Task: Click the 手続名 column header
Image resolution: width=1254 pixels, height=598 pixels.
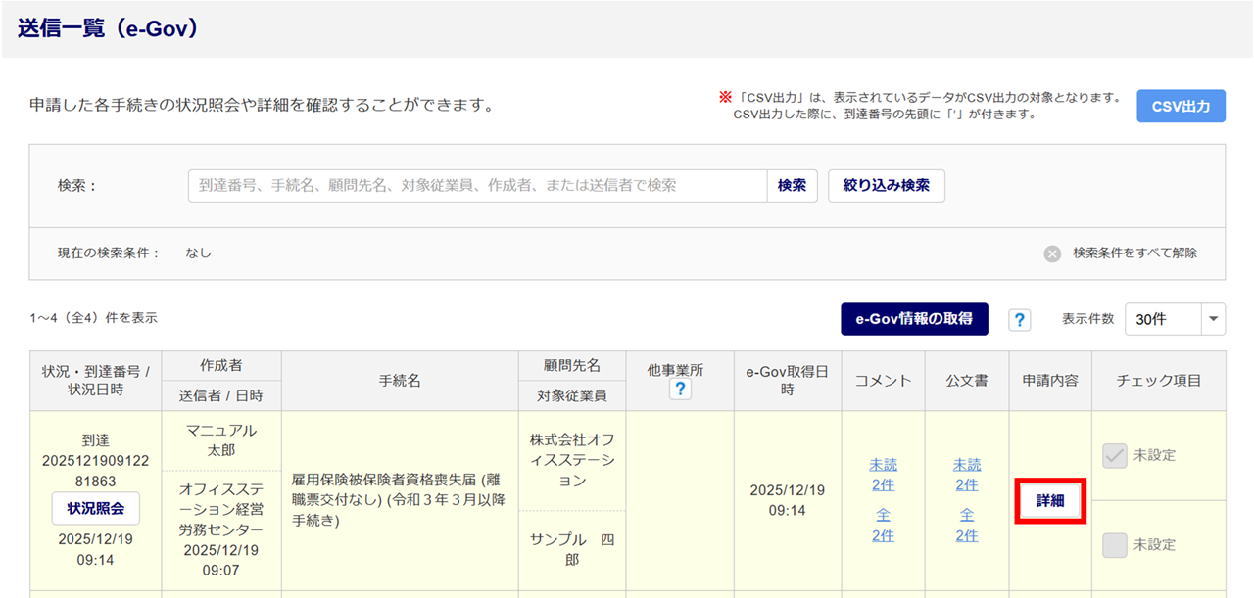Action: [x=400, y=381]
